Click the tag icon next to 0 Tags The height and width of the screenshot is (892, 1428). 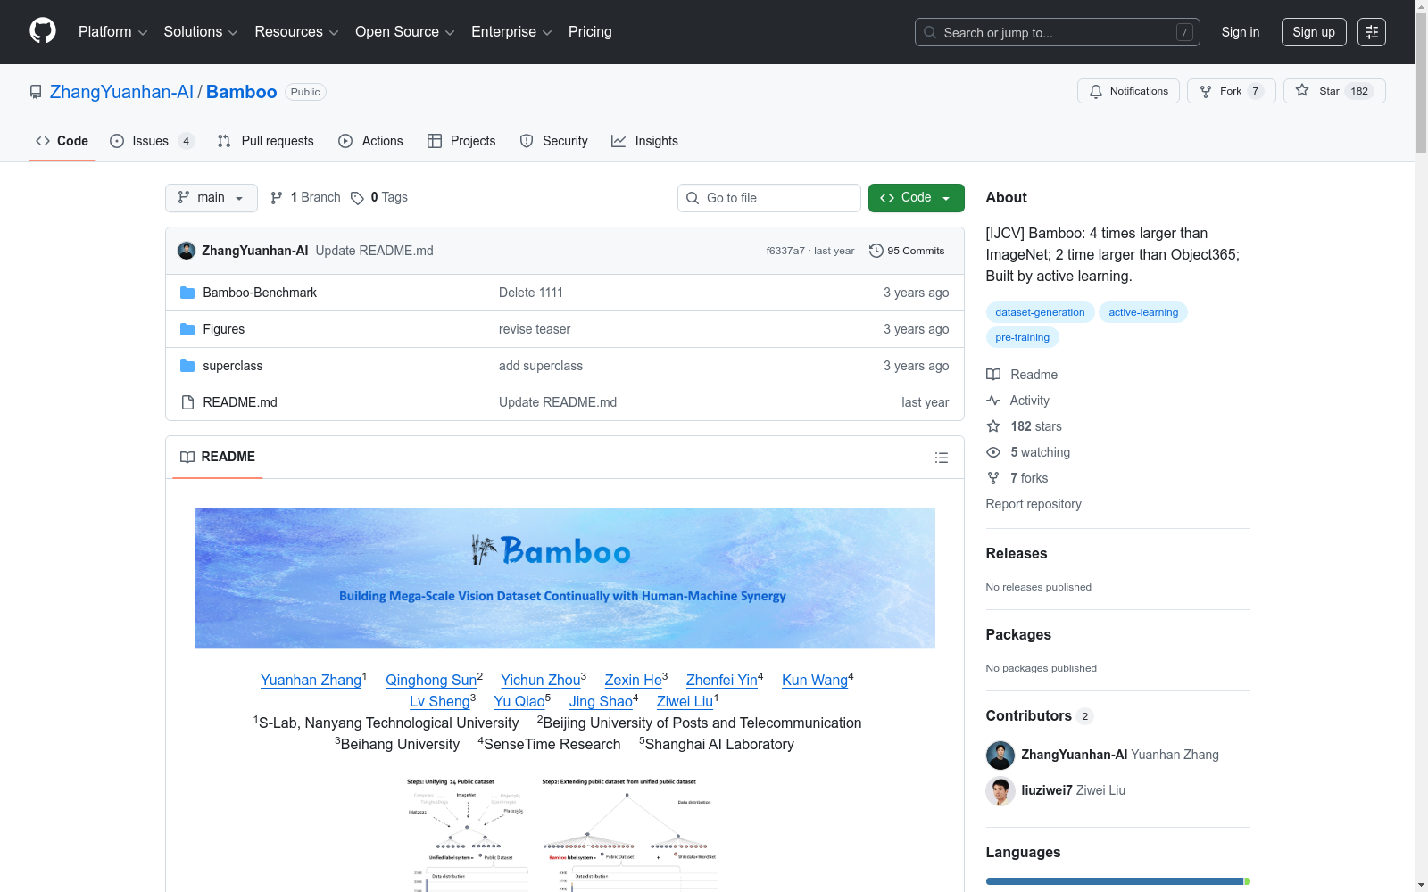[x=357, y=198]
